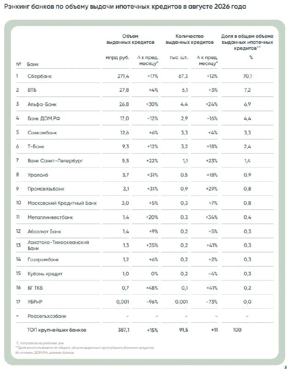This screenshot has width=288, height=369.
Task: Select Т-Банк in the table
Action: point(36,146)
